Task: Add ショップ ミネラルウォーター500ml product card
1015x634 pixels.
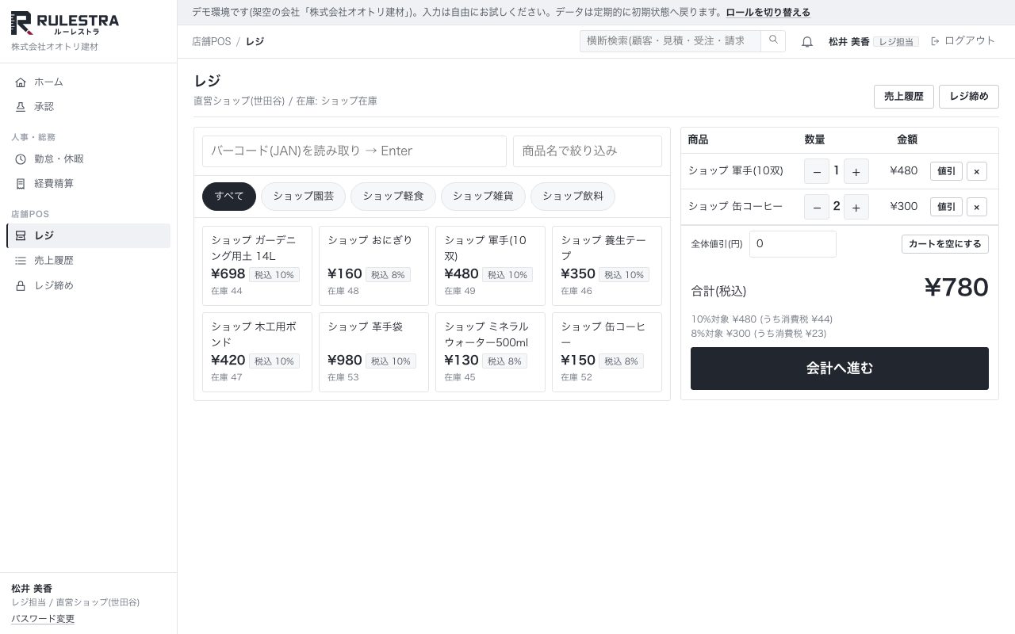Action: click(x=491, y=352)
